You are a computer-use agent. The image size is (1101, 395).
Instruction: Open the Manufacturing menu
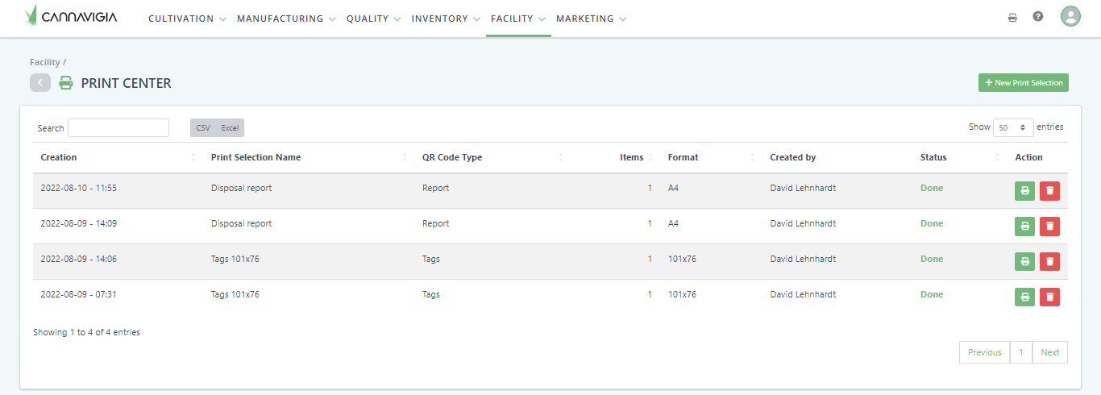point(286,19)
